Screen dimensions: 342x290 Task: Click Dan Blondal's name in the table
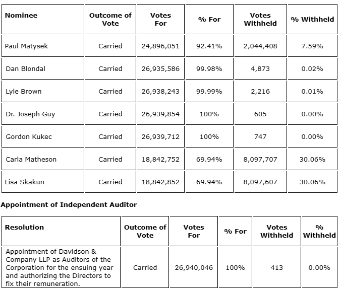(25, 68)
